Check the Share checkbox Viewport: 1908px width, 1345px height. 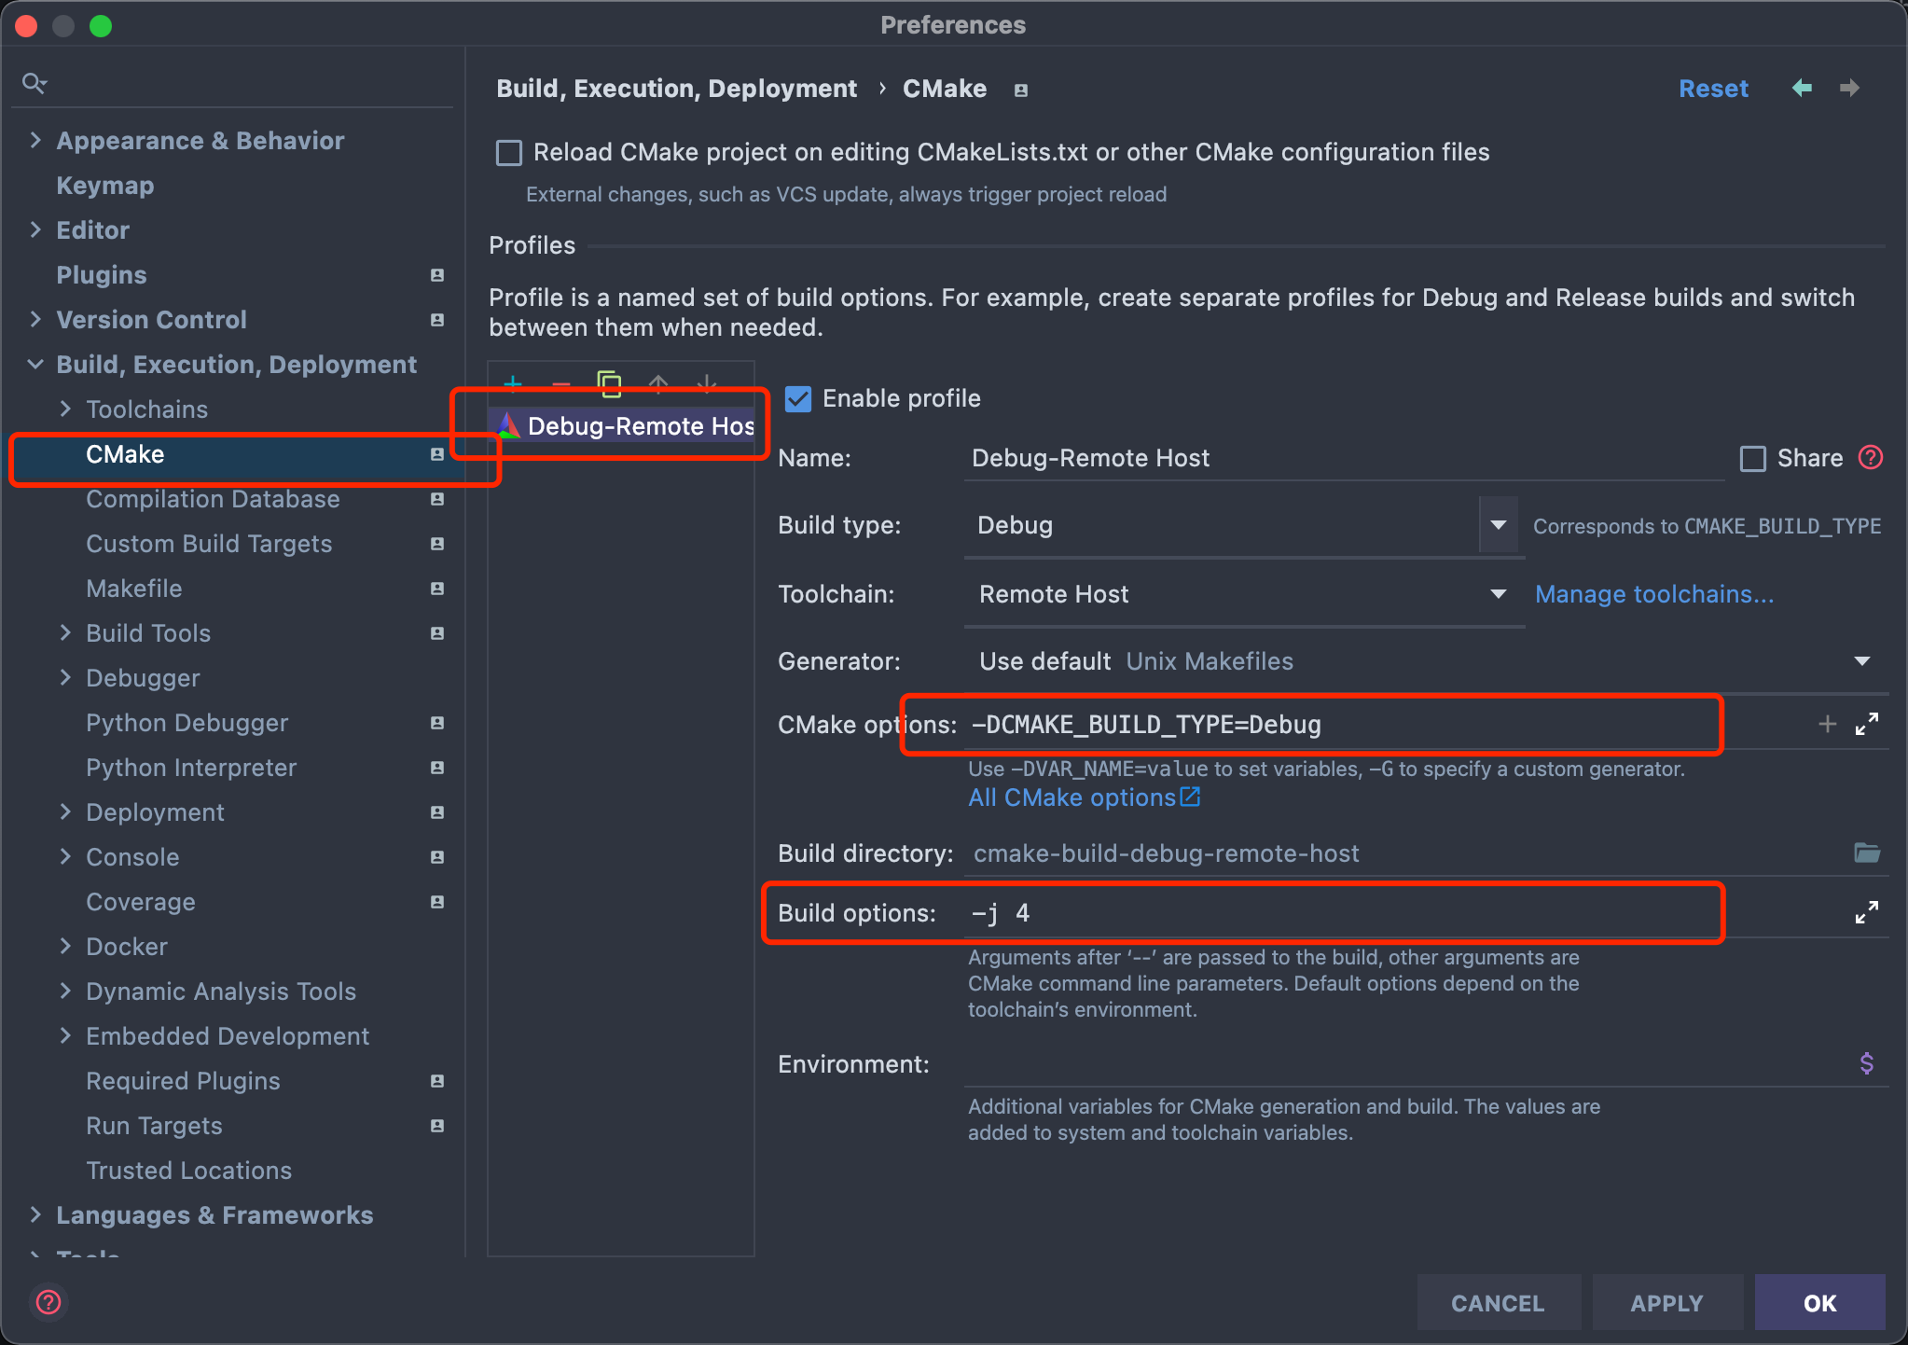pos(1752,458)
